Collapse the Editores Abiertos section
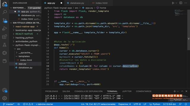 11,8
